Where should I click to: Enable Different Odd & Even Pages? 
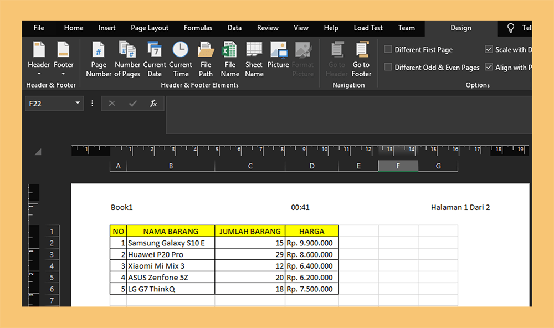click(388, 67)
